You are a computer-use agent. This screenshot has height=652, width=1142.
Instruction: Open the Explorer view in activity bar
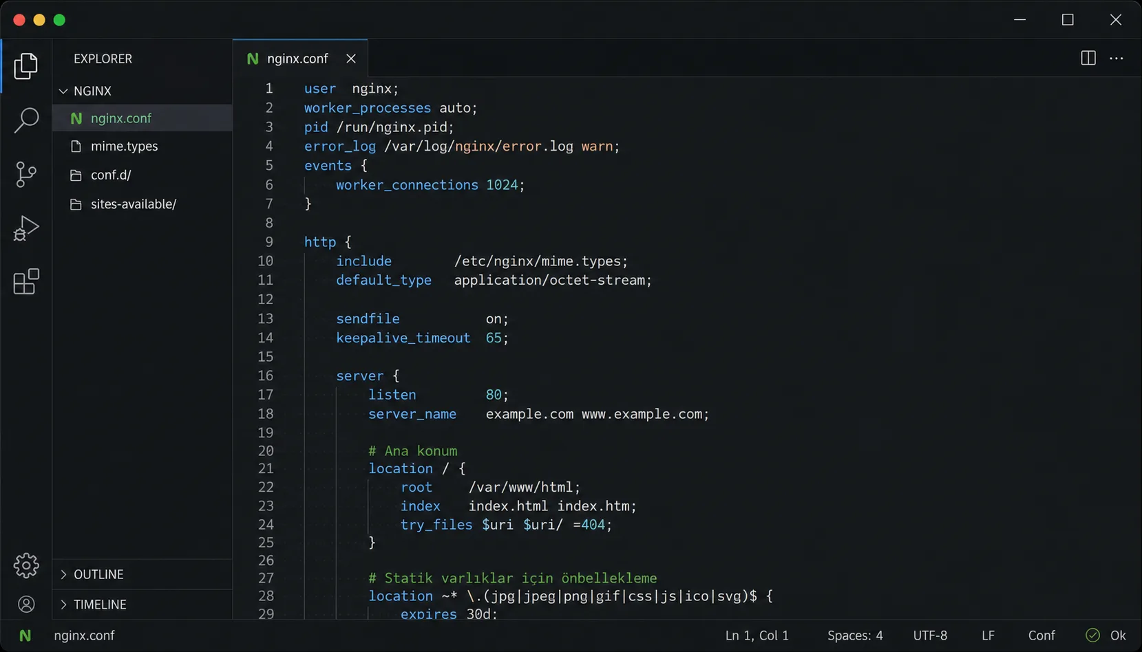tap(26, 66)
